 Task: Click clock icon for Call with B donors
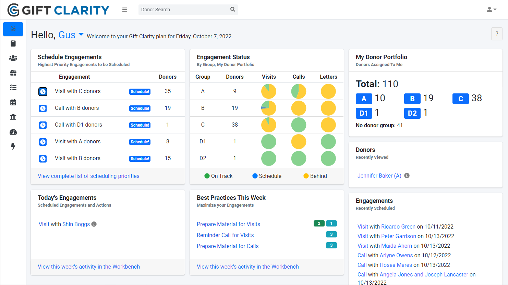(43, 108)
